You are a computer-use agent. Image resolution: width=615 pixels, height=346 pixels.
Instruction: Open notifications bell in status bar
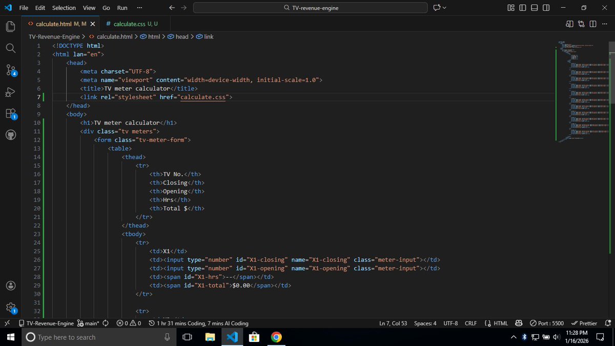click(608, 323)
